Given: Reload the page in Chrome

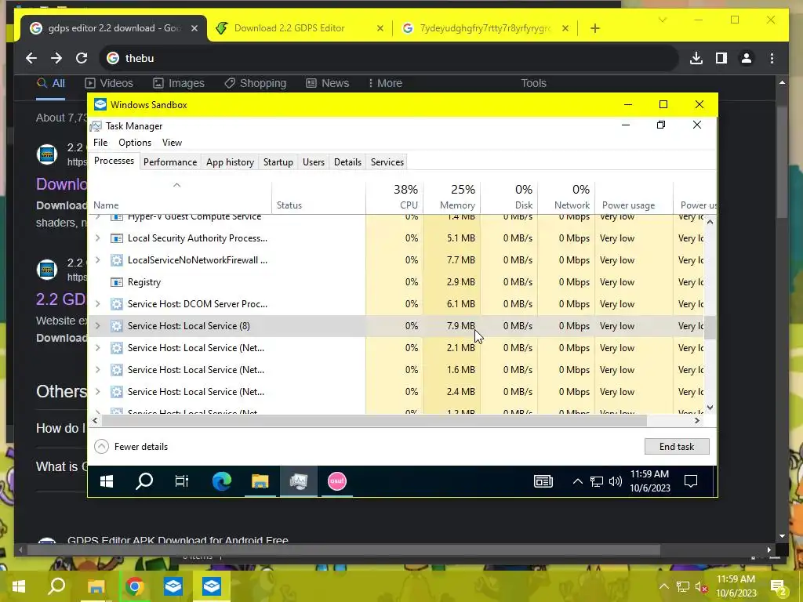Looking at the screenshot, I should tap(82, 58).
